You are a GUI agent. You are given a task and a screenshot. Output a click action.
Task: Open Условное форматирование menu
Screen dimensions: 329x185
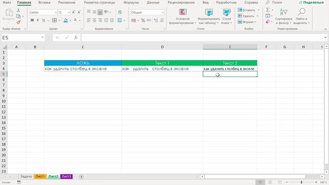tap(182, 16)
